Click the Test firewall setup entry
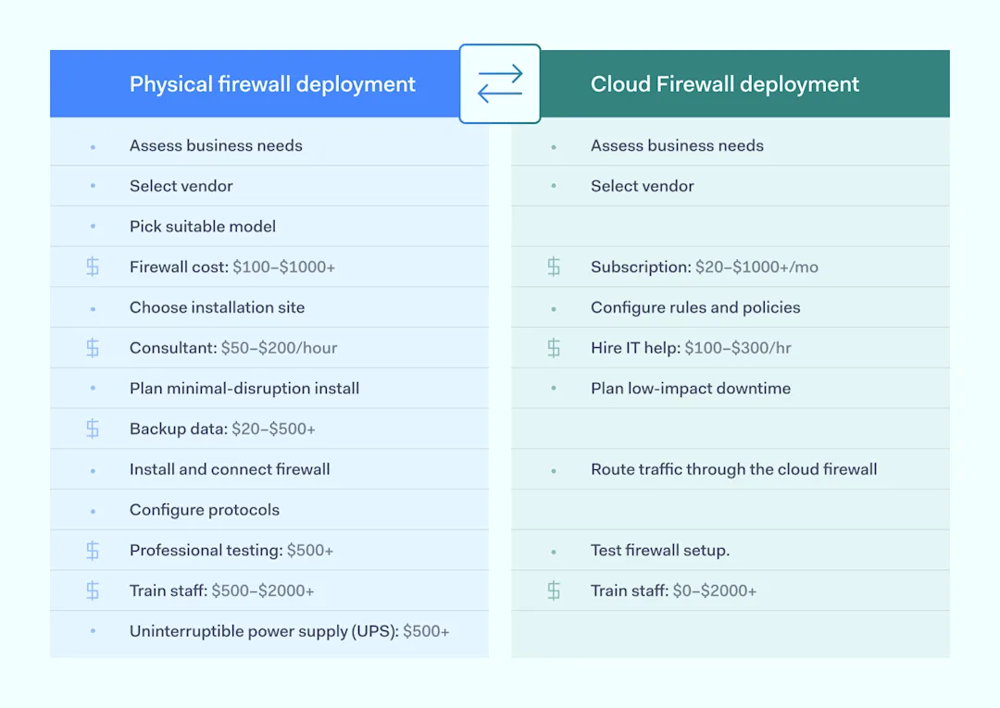The width and height of the screenshot is (1000, 708). pos(659,550)
